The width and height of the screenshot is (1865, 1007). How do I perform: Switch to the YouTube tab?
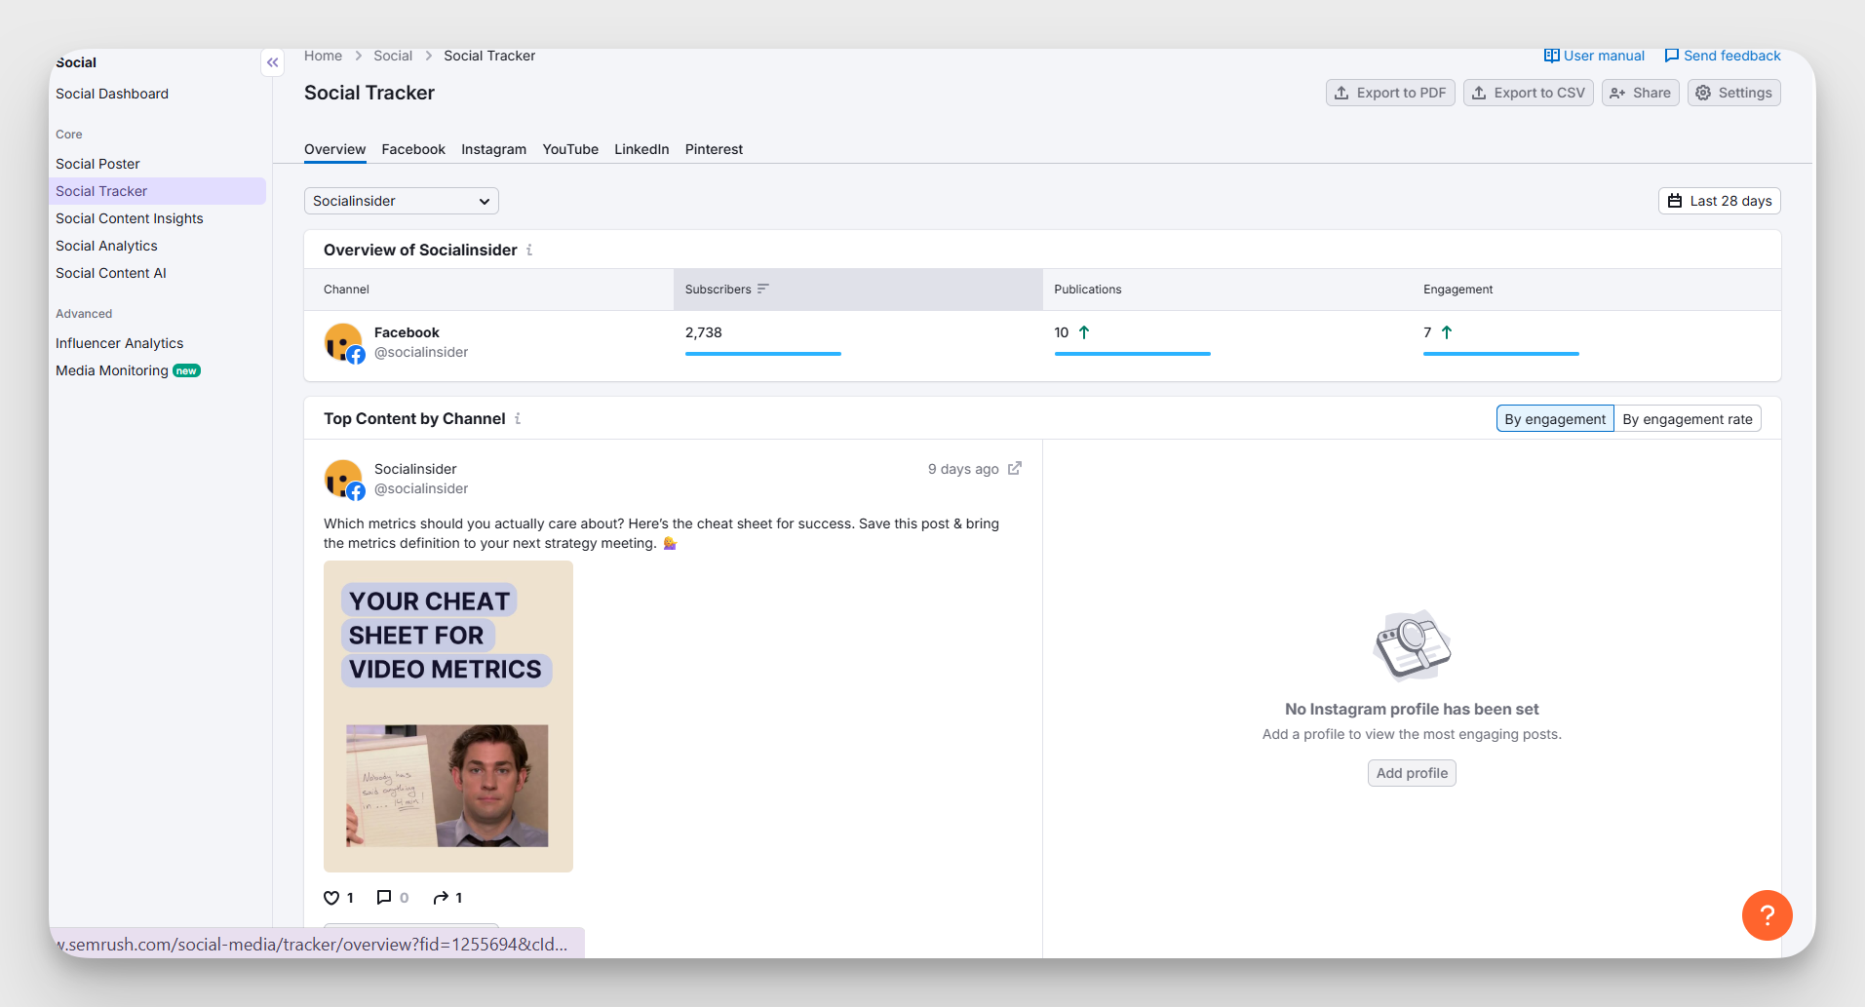570,149
